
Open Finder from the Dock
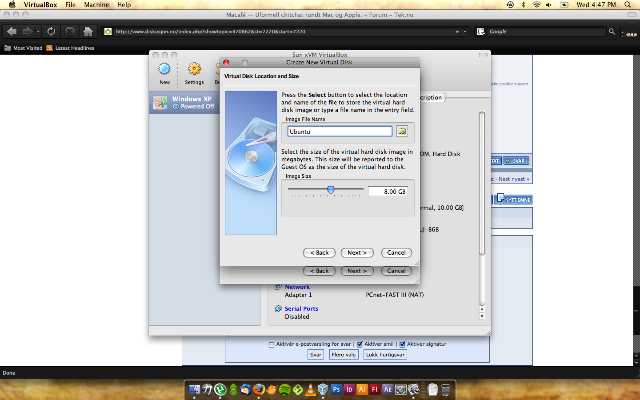(194, 389)
